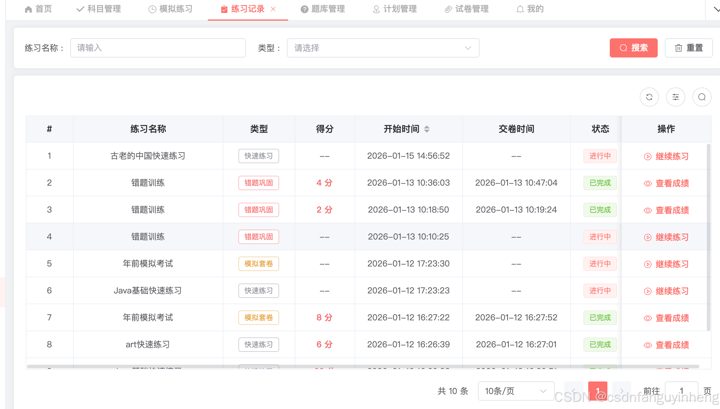Open the 10条/页 page size dropdown
This screenshot has height=409, width=720.
pyautogui.click(x=516, y=391)
